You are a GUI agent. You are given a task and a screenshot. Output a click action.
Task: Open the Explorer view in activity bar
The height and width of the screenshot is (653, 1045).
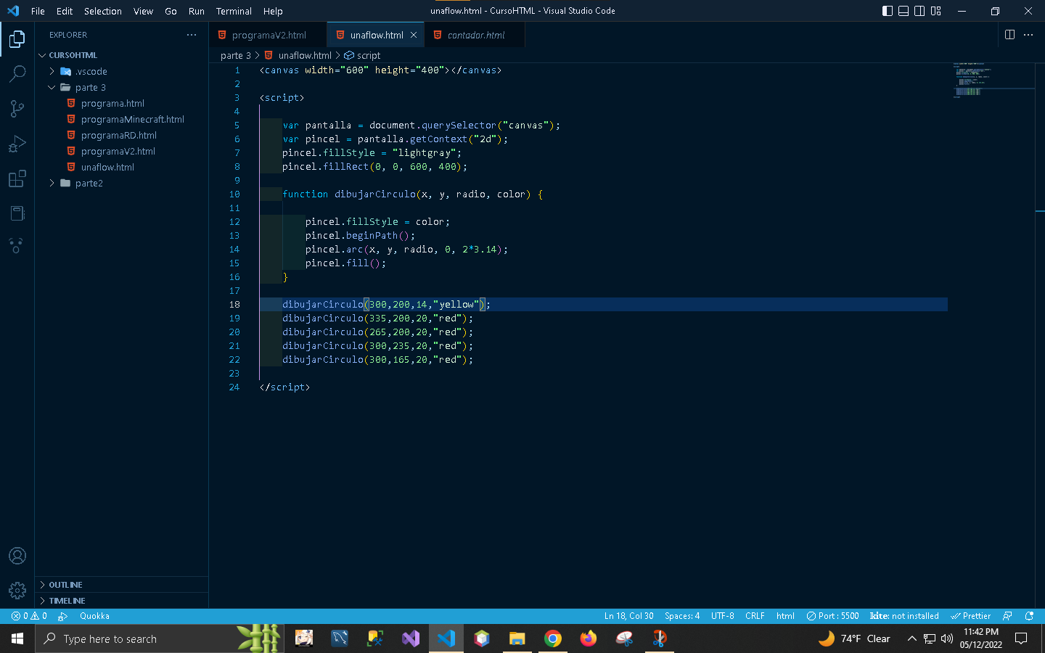(17, 38)
